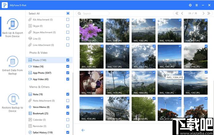Open the settings gear icon
This screenshot has width=214, height=135.
point(190,5)
